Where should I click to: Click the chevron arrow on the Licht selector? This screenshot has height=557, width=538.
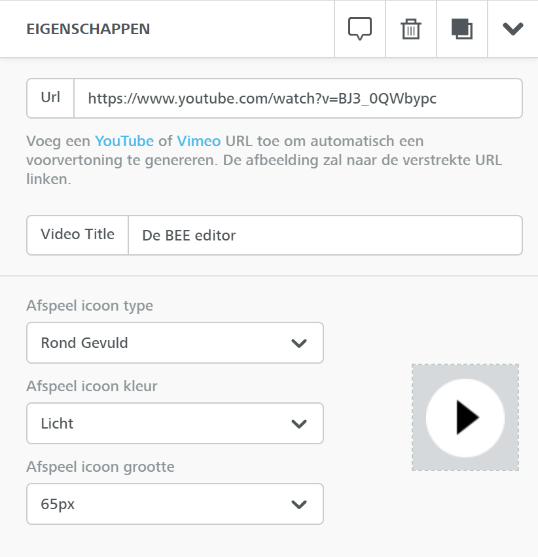coord(299,424)
